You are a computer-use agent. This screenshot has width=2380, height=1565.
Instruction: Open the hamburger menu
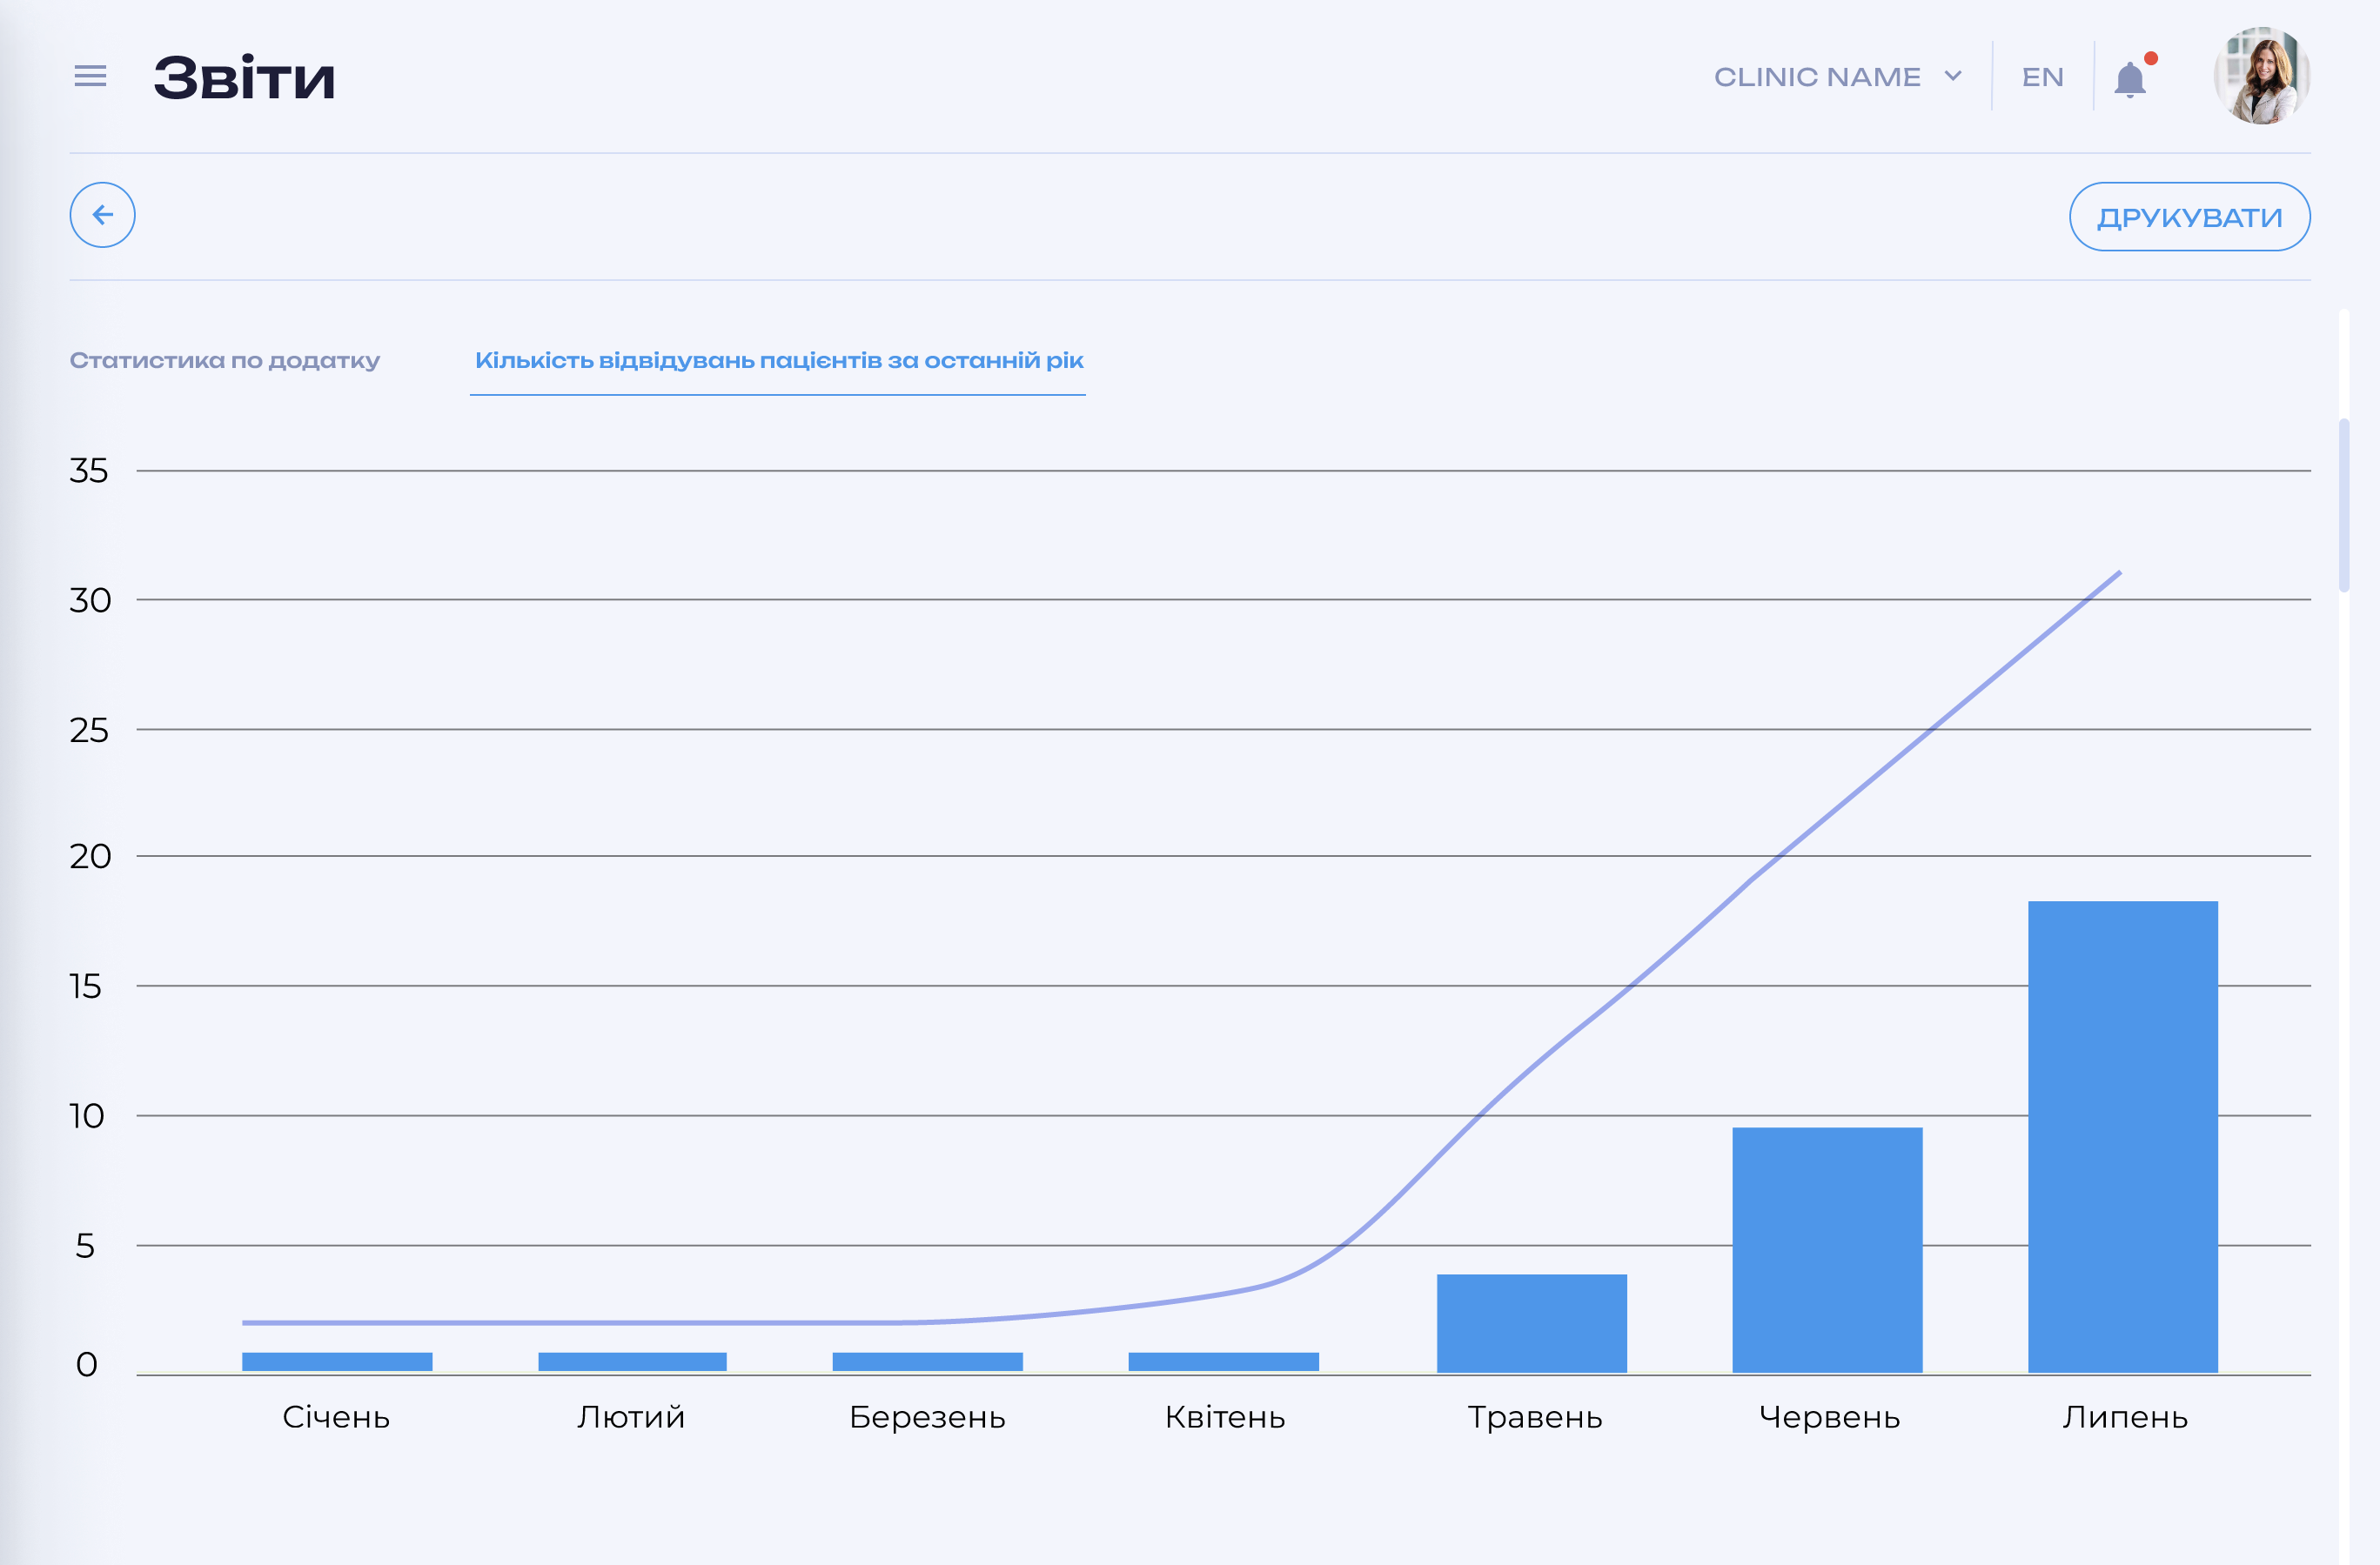tap(90, 76)
